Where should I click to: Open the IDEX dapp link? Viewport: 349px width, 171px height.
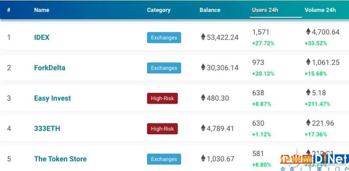point(42,38)
